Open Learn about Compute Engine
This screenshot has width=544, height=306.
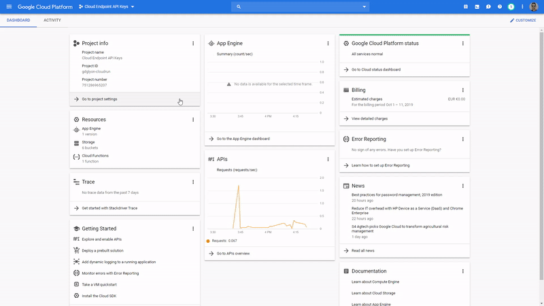pos(375,282)
